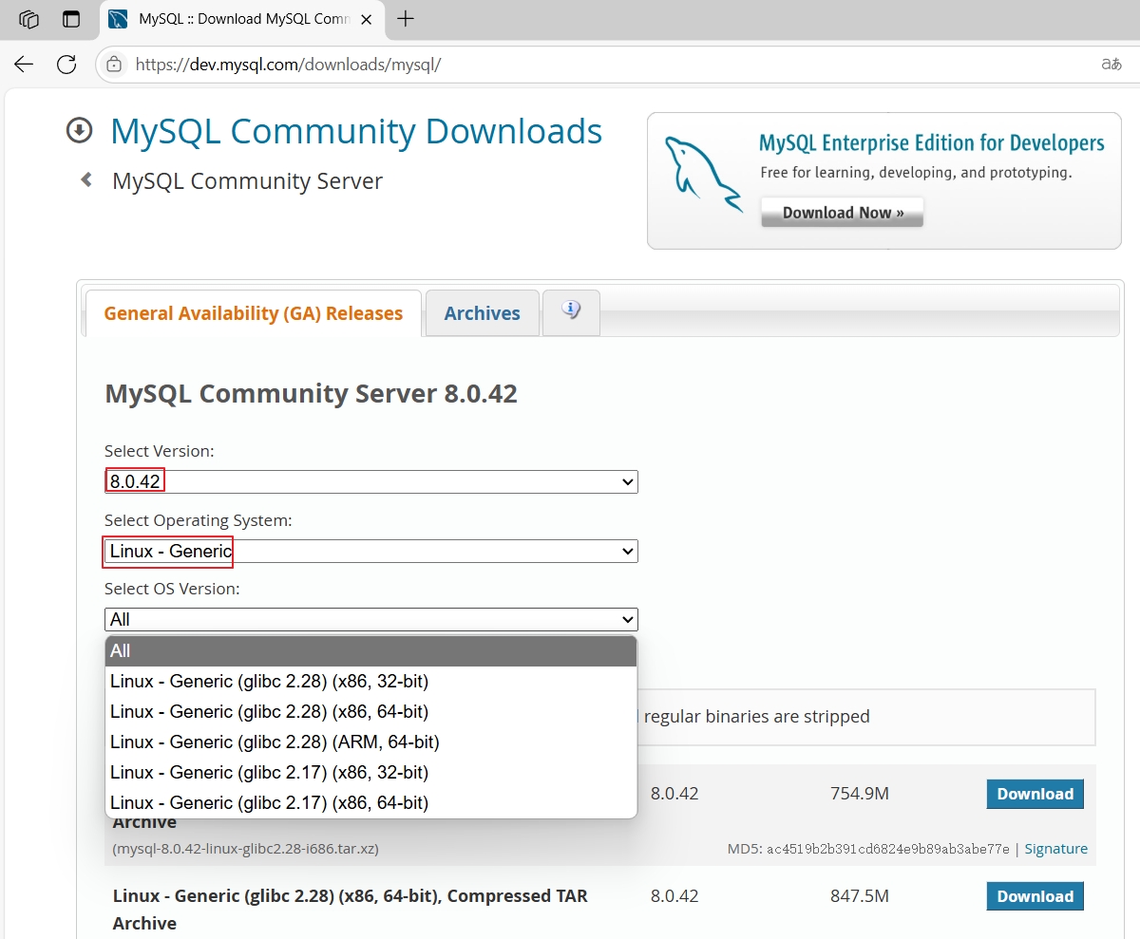Click MySQL Community Server breadcrumb link

(247, 180)
